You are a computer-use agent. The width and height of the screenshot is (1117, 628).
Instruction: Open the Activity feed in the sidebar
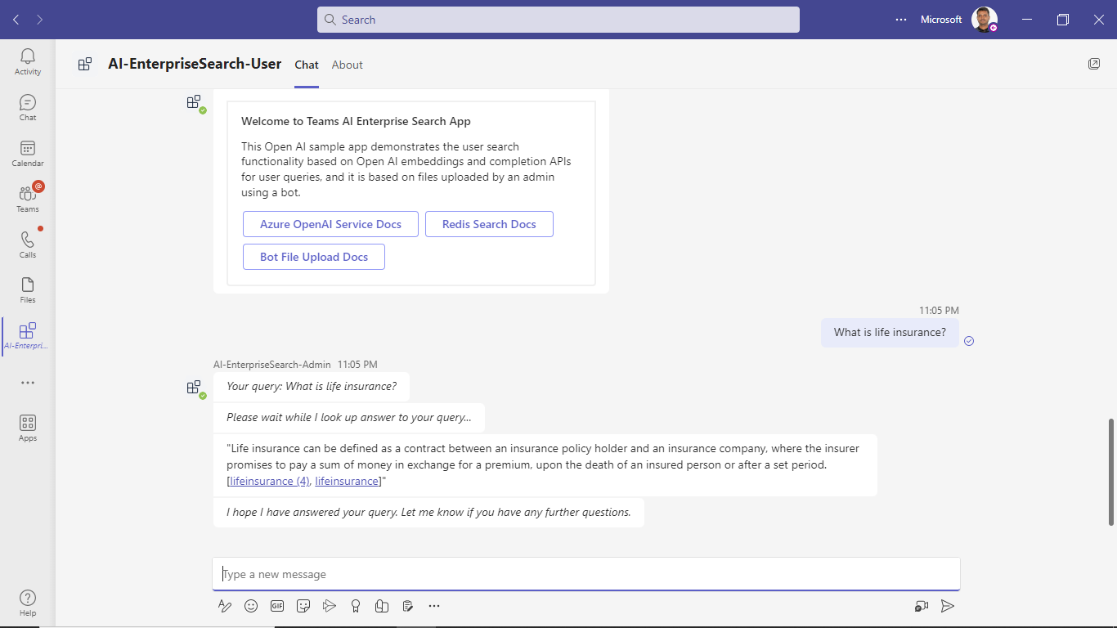point(27,61)
